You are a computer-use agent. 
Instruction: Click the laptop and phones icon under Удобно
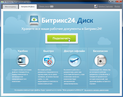pyautogui.click(x=23, y=61)
